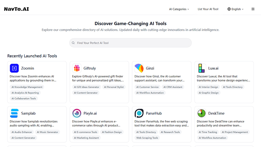
Task: Select the AI Music Generator tag
Action: [x=47, y=132]
